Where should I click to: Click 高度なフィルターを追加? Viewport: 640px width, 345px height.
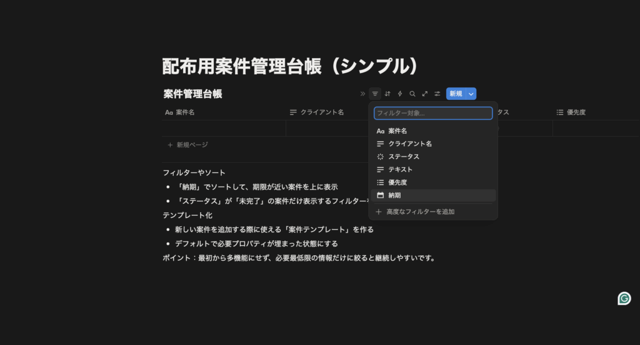[x=420, y=211]
